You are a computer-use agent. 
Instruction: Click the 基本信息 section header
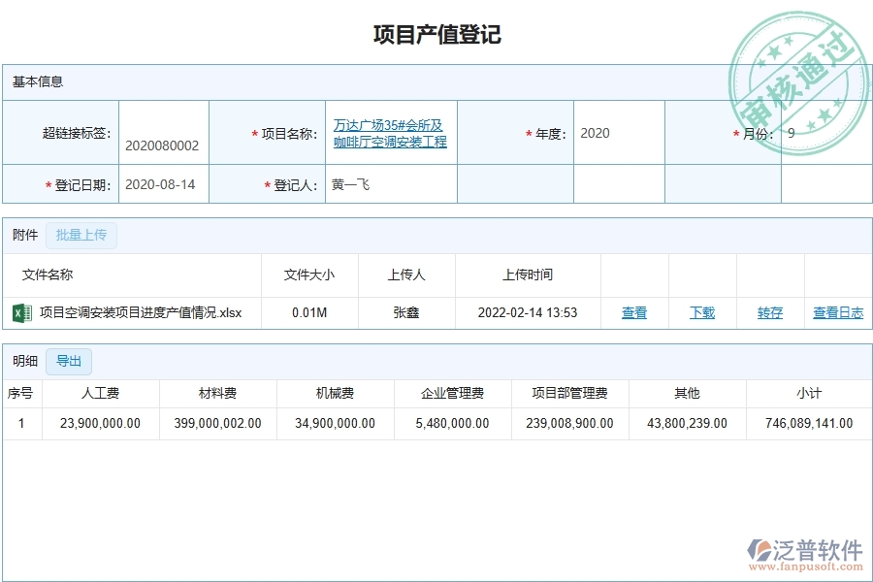pos(37,81)
